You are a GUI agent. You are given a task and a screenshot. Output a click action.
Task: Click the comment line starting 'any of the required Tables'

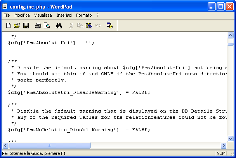pyautogui.click(x=119, y=117)
